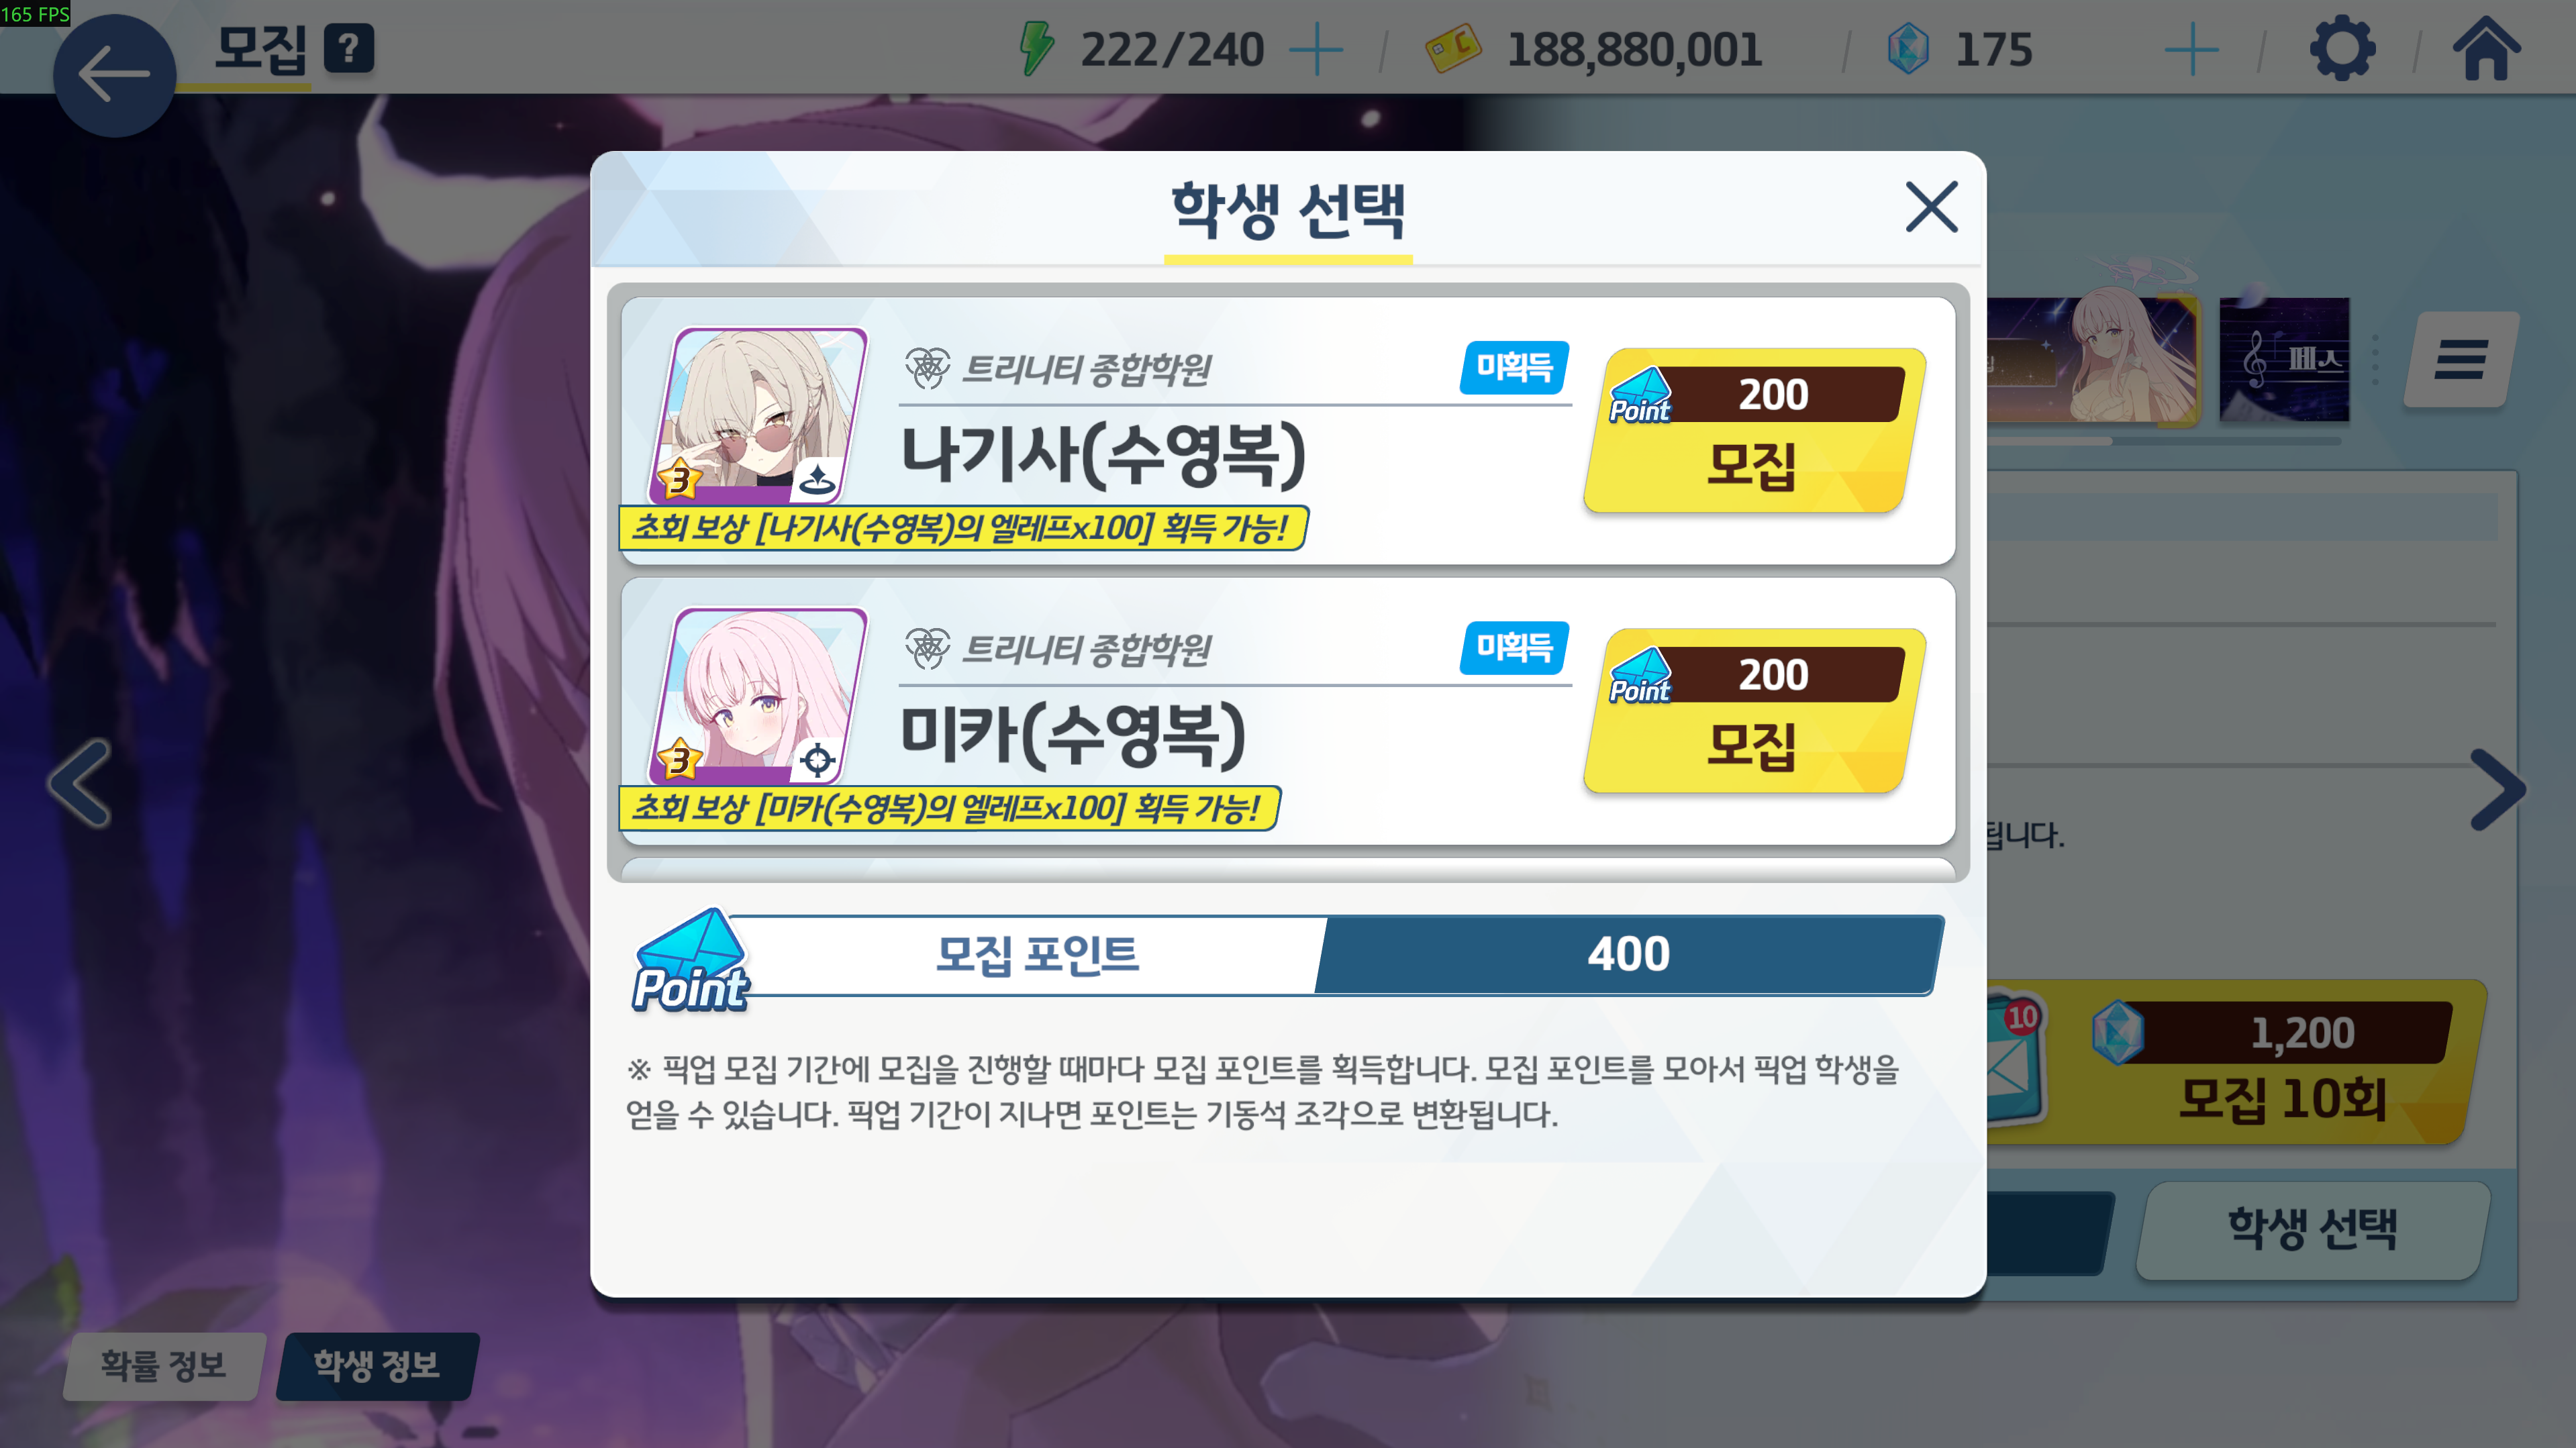The height and width of the screenshot is (1448, 2576).
Task: Recruit 나기사(수영복) for 200 points
Action: pos(1754,431)
